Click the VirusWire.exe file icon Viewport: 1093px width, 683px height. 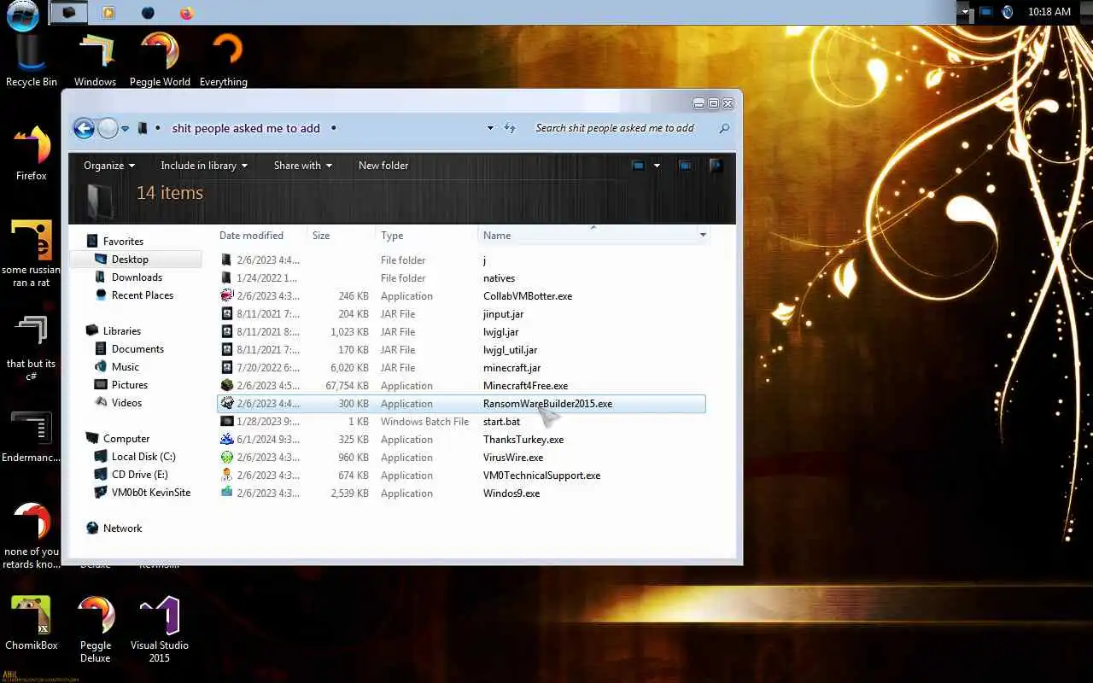[x=226, y=458]
